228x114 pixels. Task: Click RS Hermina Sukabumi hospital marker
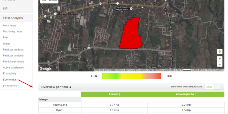(x=55, y=14)
